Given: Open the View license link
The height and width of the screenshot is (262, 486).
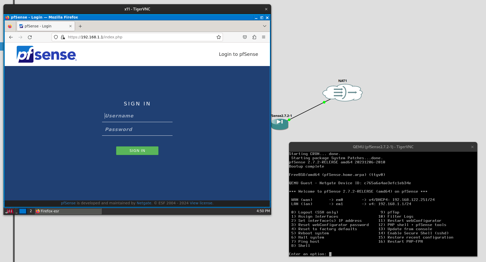Looking at the screenshot, I should pos(201,203).
